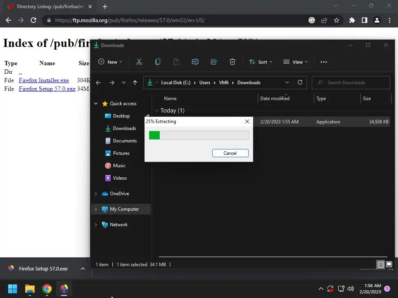Open the parent directory .. link
The height and width of the screenshot is (298, 398).
pyautogui.click(x=20, y=72)
